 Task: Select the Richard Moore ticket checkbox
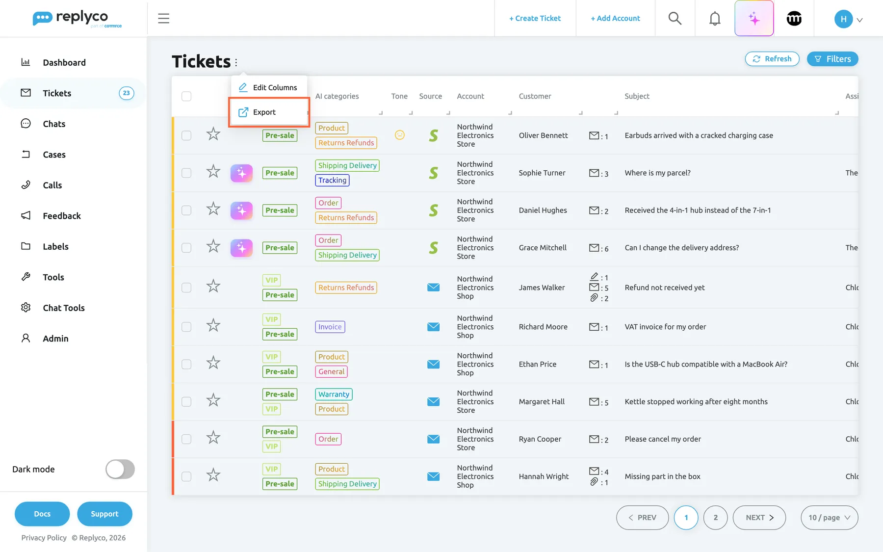click(186, 327)
